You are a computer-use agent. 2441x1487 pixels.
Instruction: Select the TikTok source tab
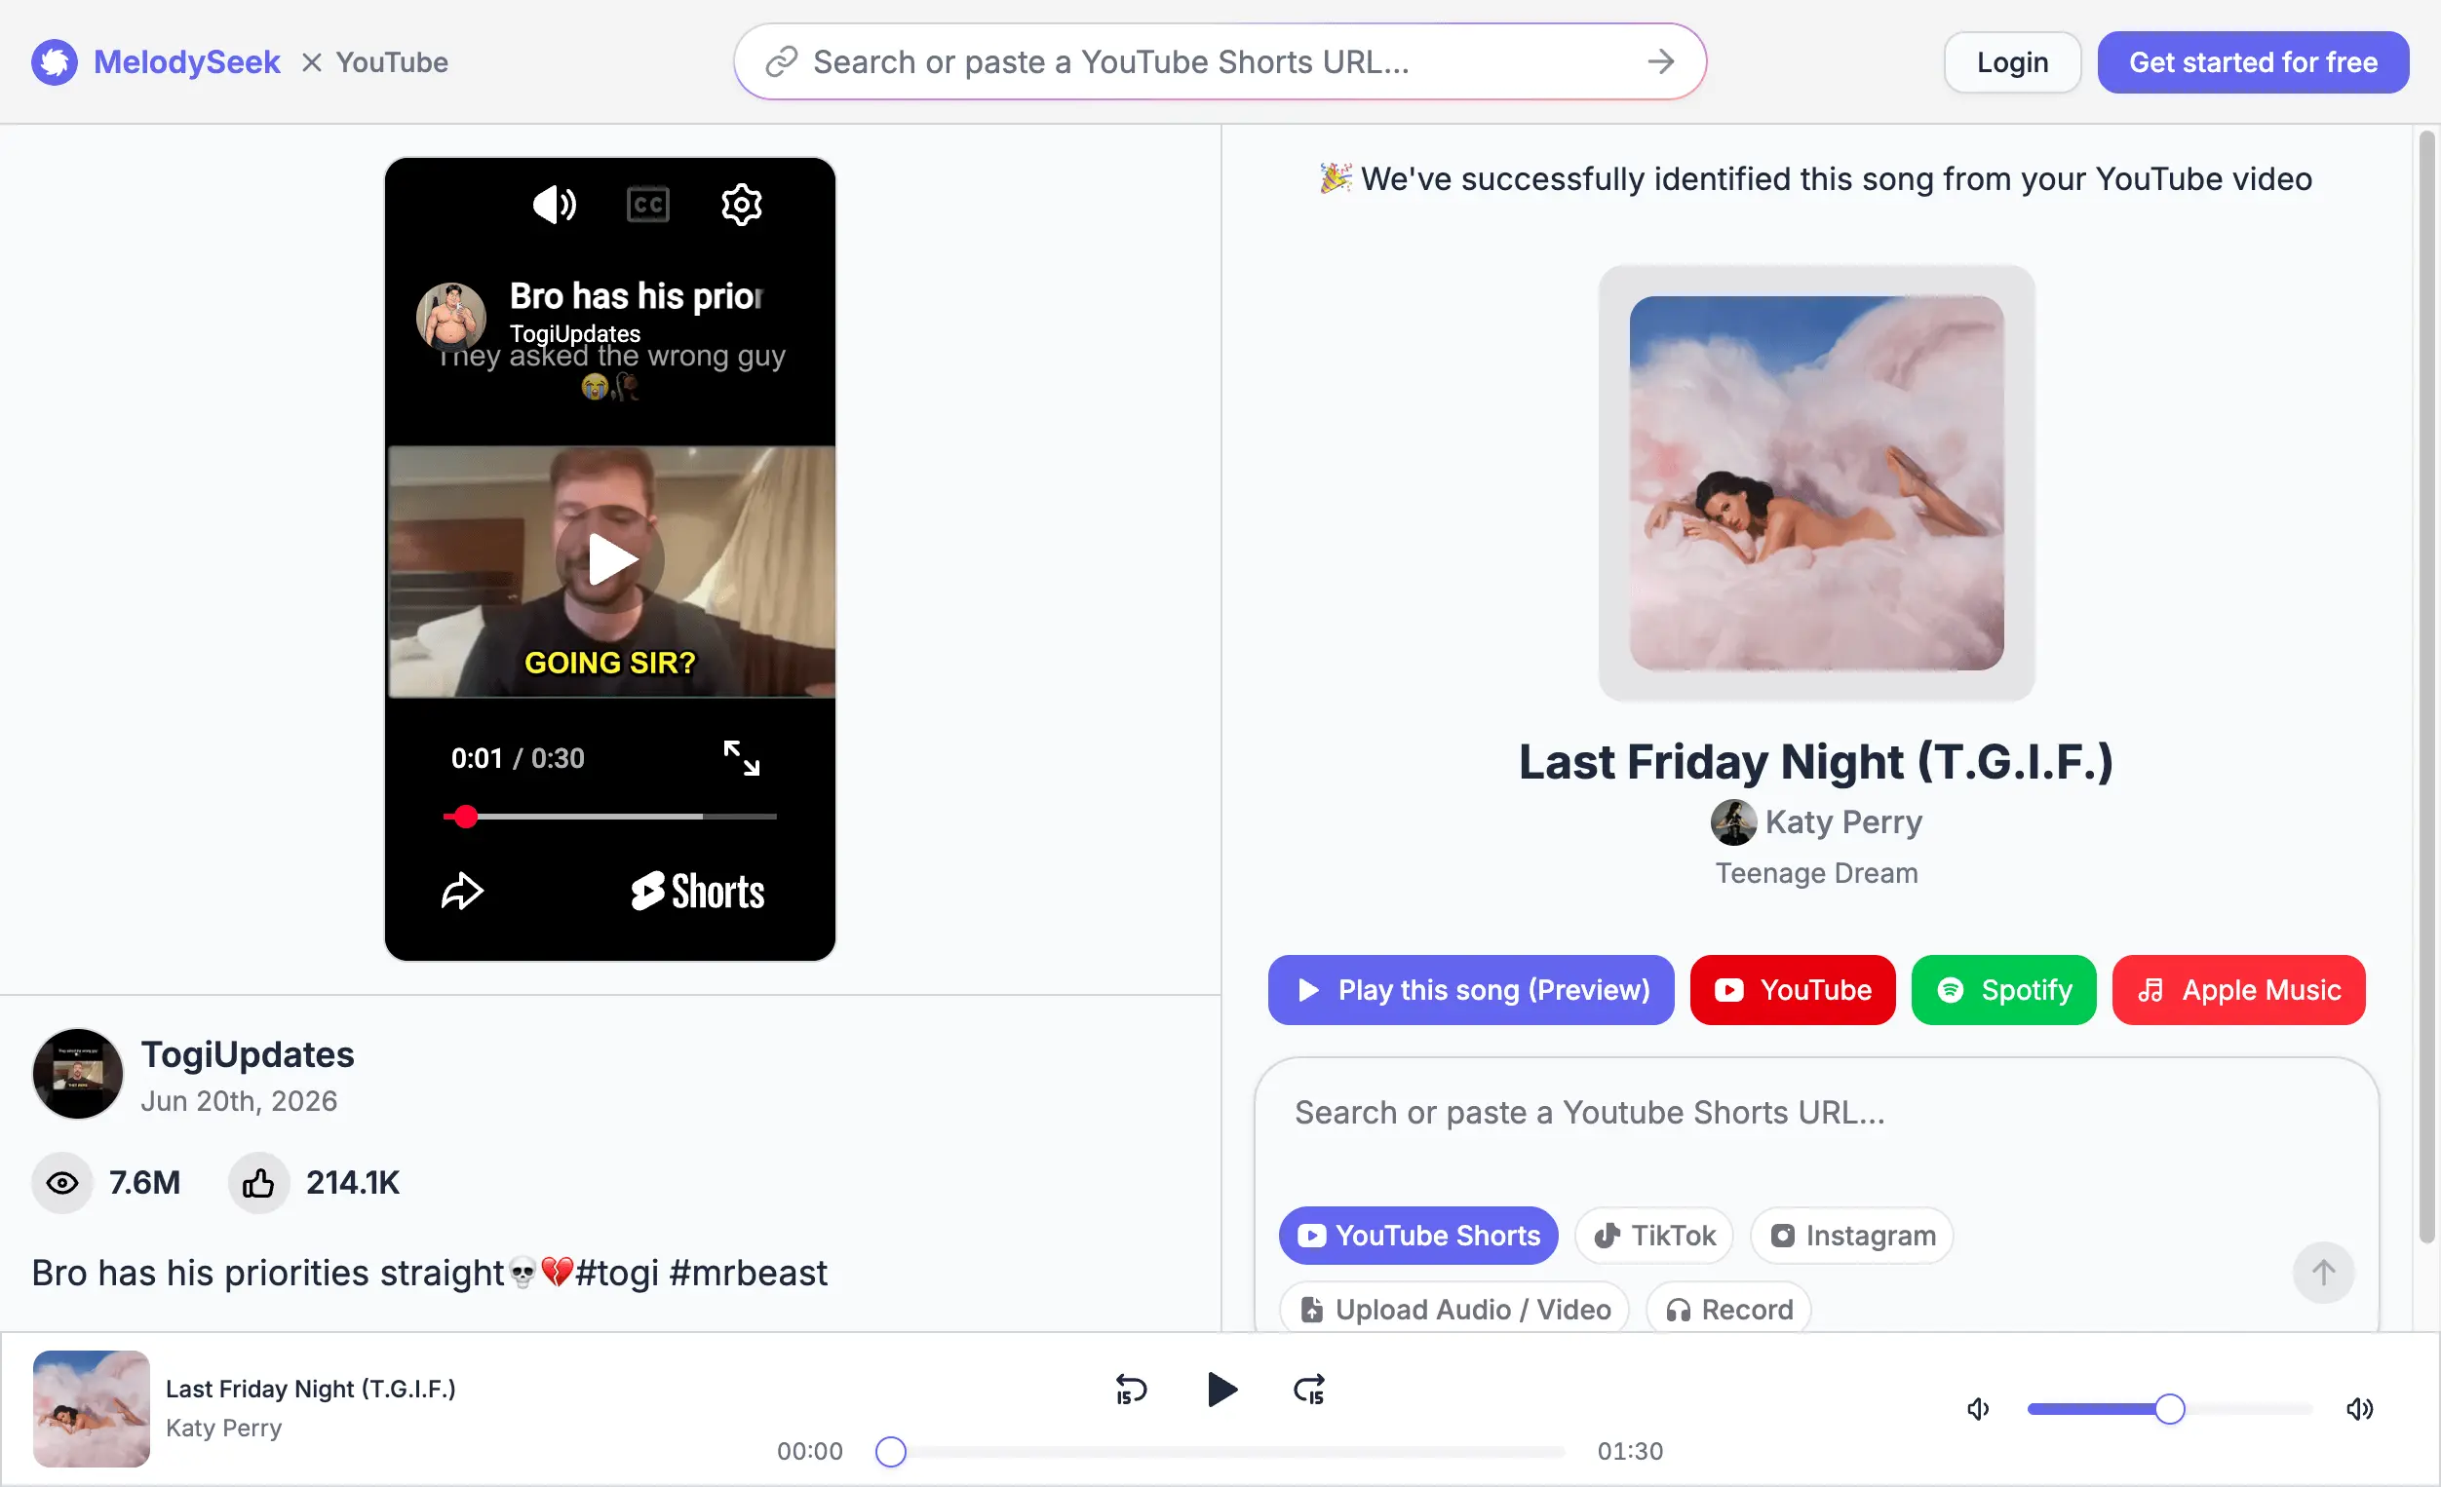(x=1653, y=1236)
